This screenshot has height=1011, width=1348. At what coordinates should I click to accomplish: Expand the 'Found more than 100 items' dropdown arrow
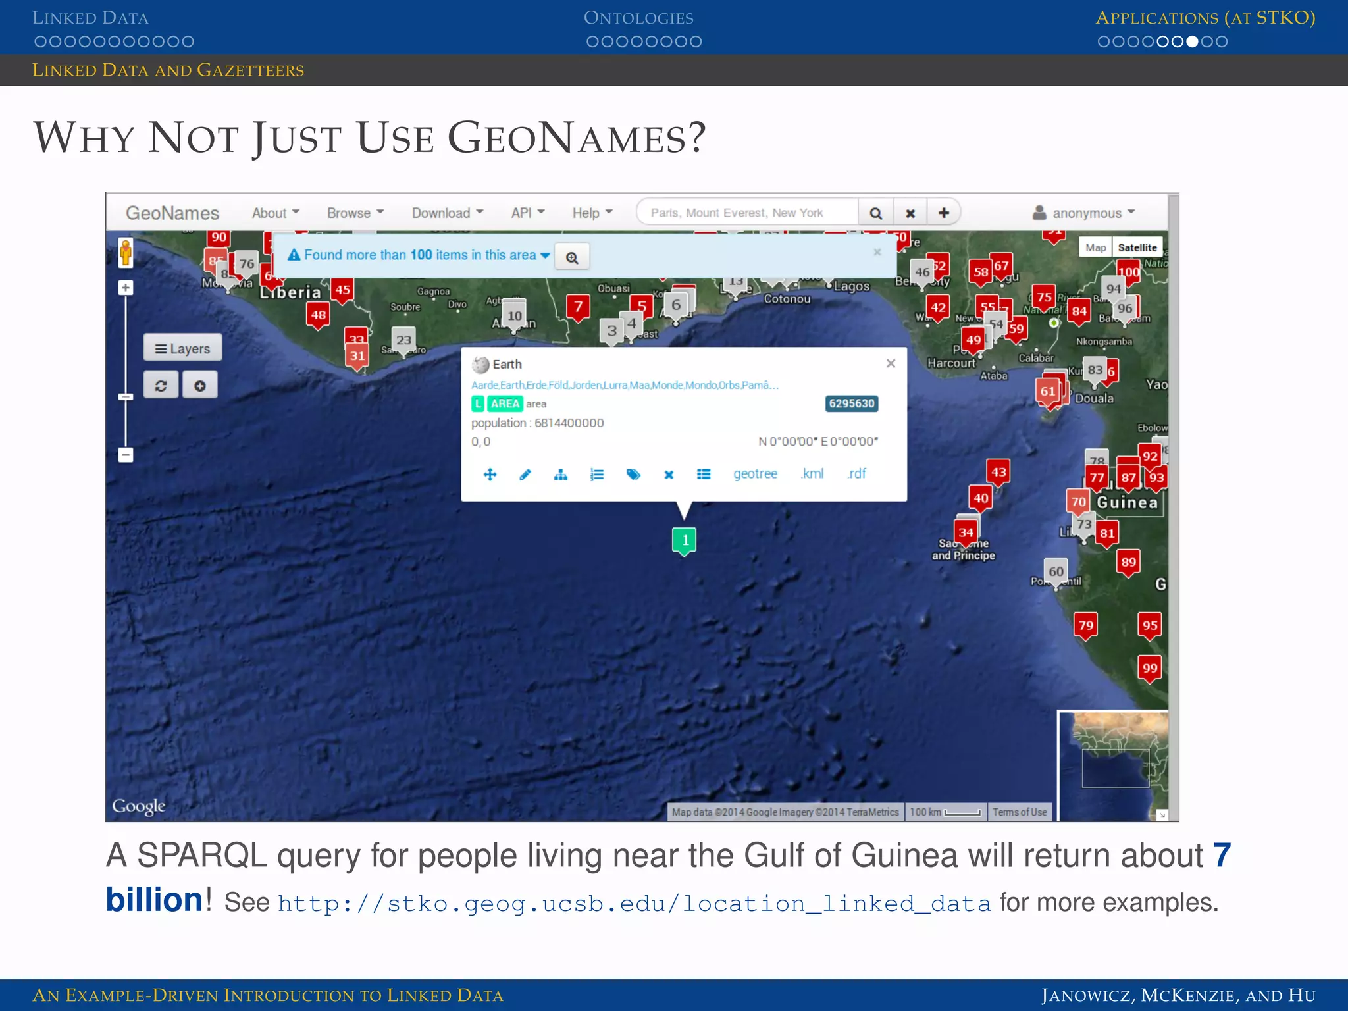click(545, 255)
